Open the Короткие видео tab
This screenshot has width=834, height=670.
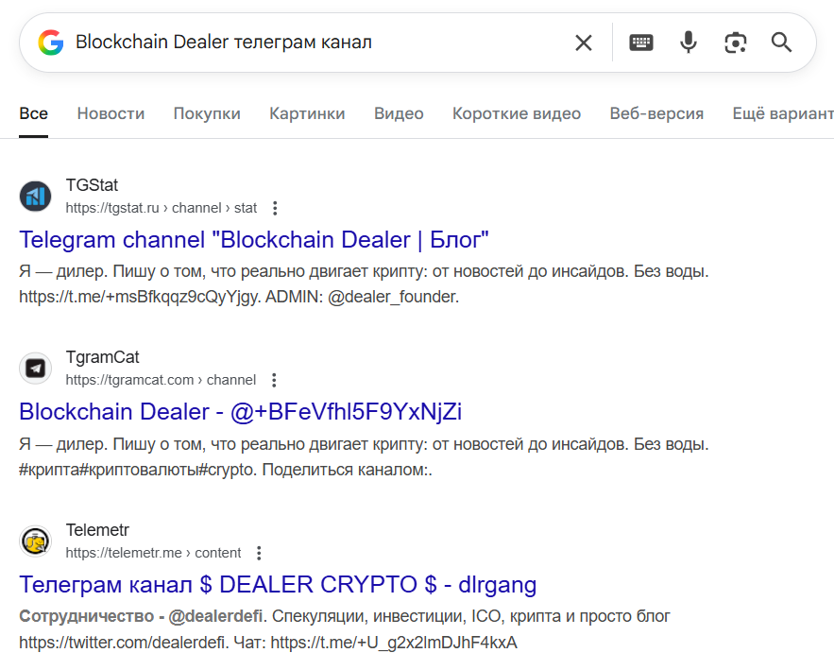click(516, 113)
